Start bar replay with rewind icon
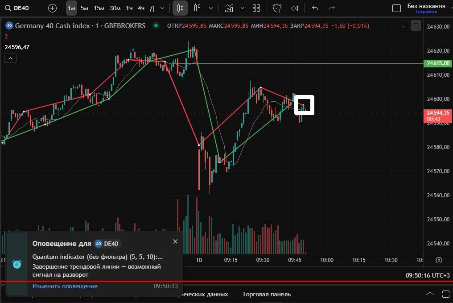The width and height of the screenshot is (453, 303). 295,8
